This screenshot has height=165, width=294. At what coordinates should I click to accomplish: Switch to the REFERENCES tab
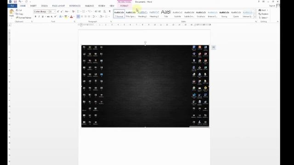click(x=75, y=6)
